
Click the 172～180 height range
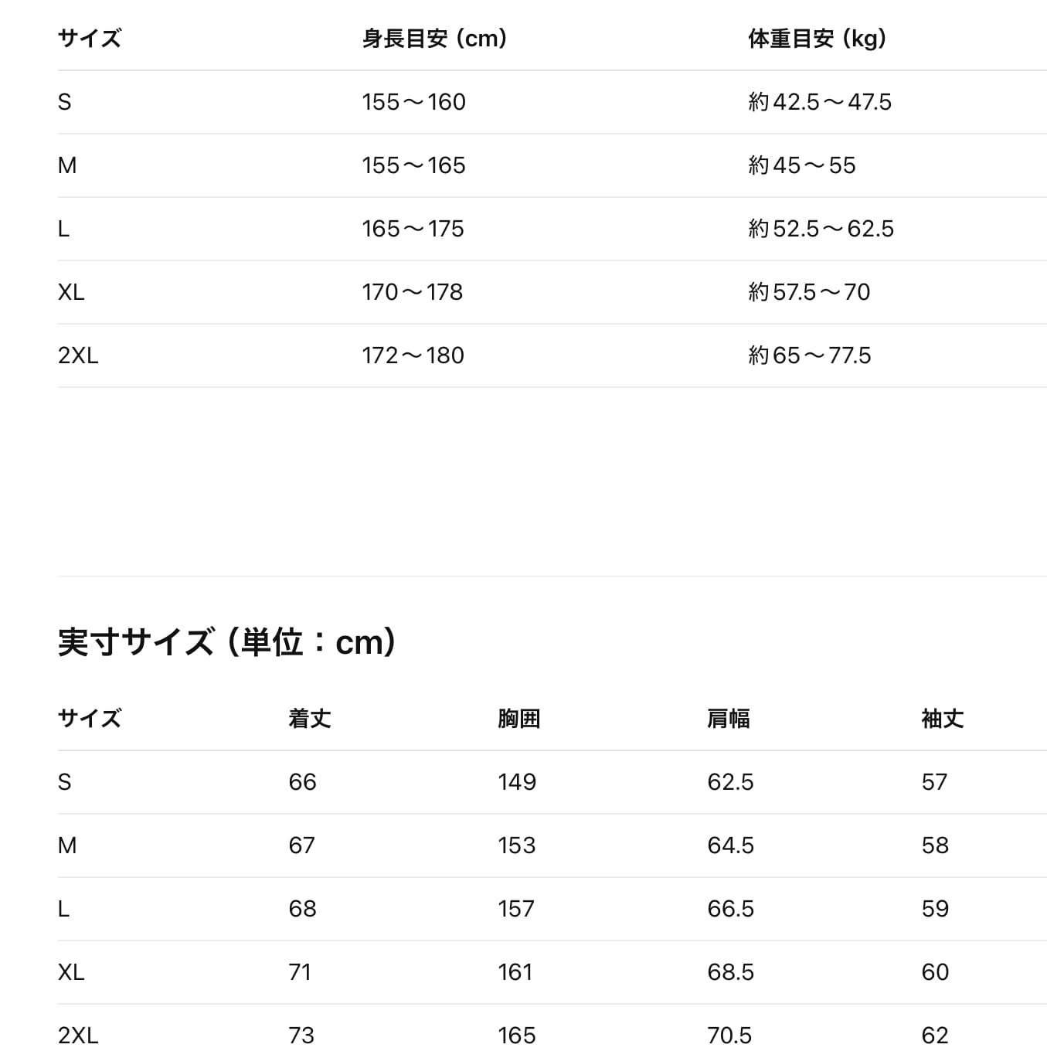point(413,356)
